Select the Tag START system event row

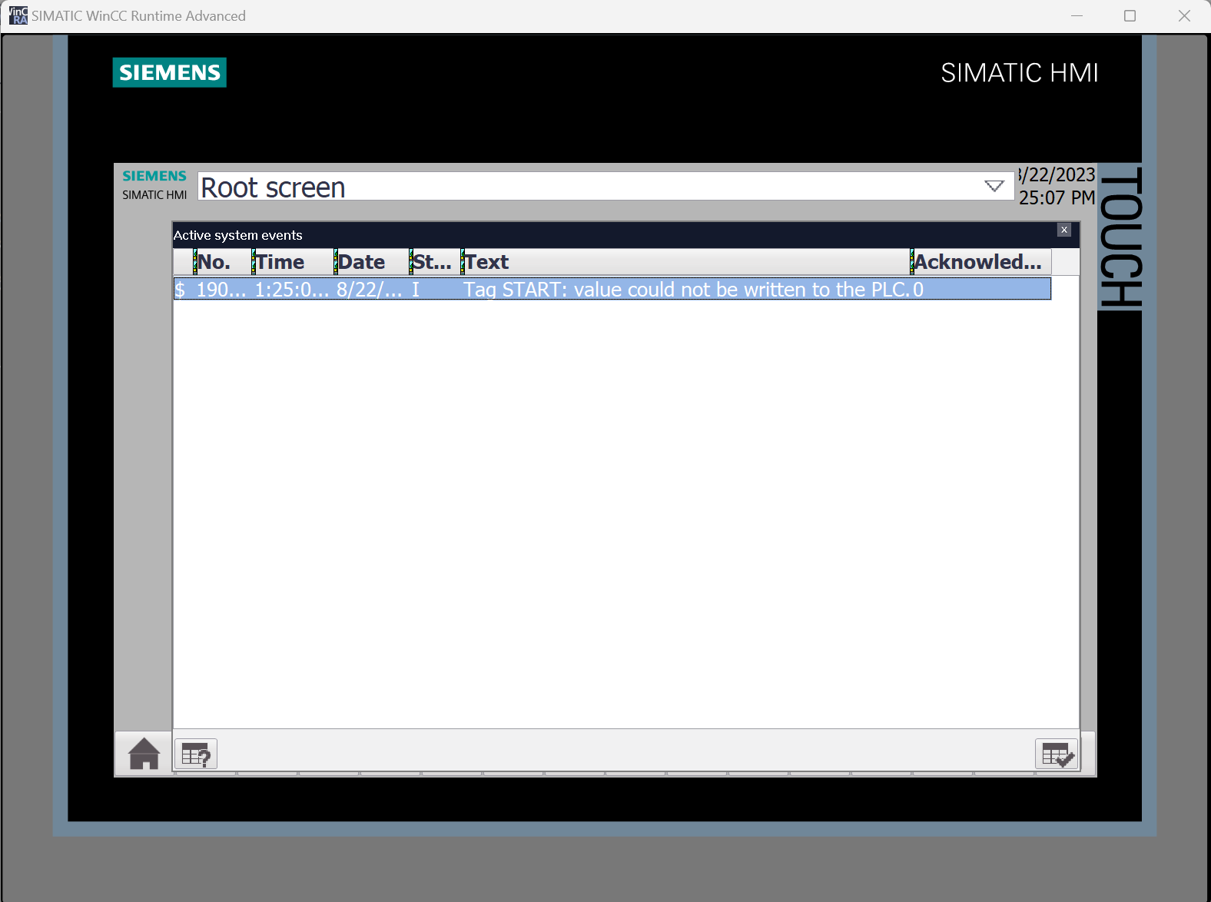(x=612, y=289)
